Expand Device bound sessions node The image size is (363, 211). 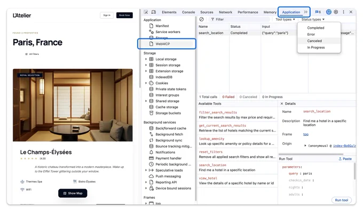pos(146,188)
